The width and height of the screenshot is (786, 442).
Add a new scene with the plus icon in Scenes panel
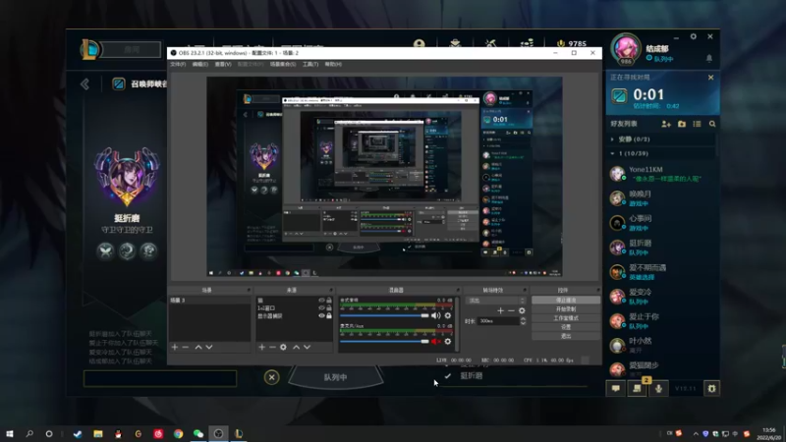(x=175, y=347)
